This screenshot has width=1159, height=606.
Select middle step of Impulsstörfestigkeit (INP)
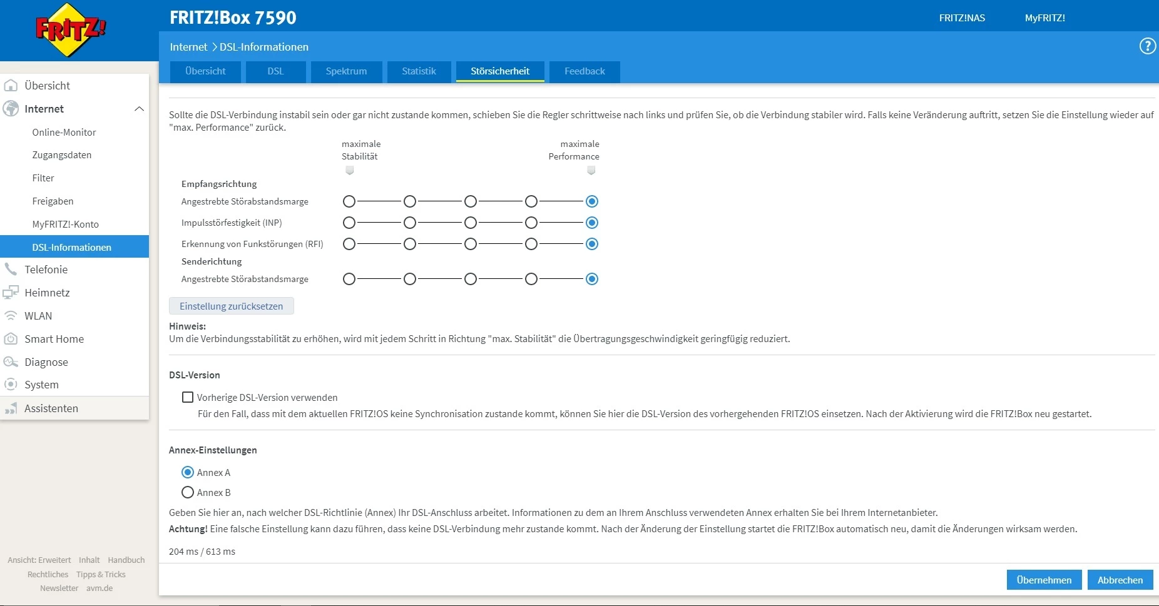click(x=471, y=223)
